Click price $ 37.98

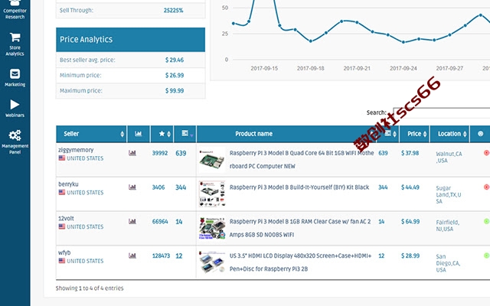click(x=410, y=153)
